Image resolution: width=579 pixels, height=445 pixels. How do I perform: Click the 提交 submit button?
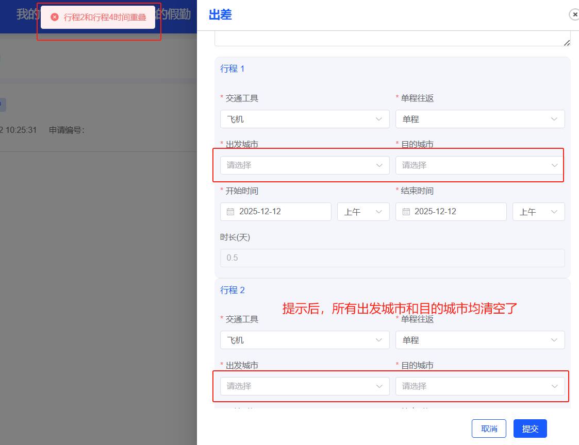coord(530,429)
